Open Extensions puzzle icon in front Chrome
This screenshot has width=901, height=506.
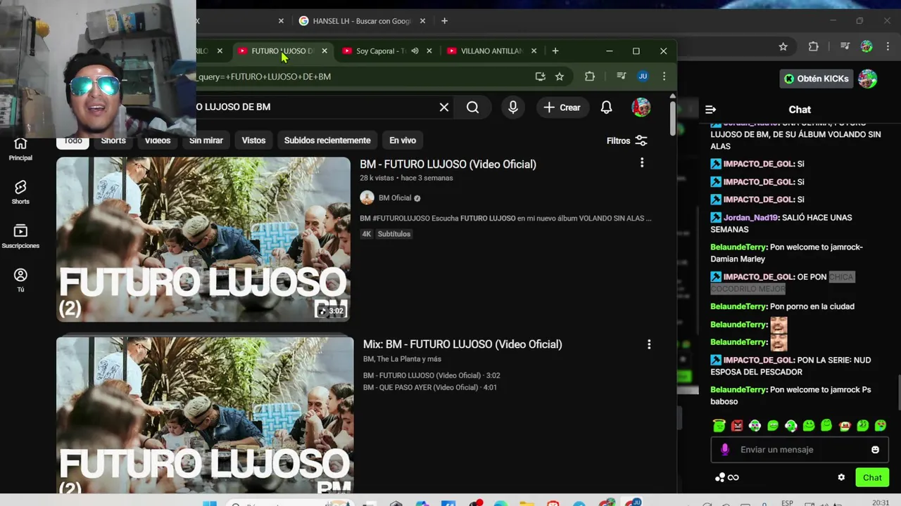590,77
